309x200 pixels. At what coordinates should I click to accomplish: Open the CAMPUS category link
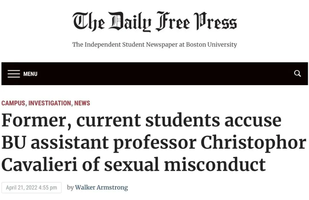point(13,103)
